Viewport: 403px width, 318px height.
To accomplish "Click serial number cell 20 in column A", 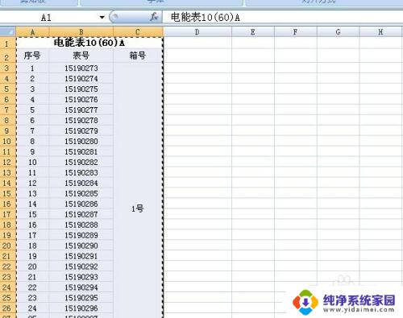I will (x=32, y=266).
